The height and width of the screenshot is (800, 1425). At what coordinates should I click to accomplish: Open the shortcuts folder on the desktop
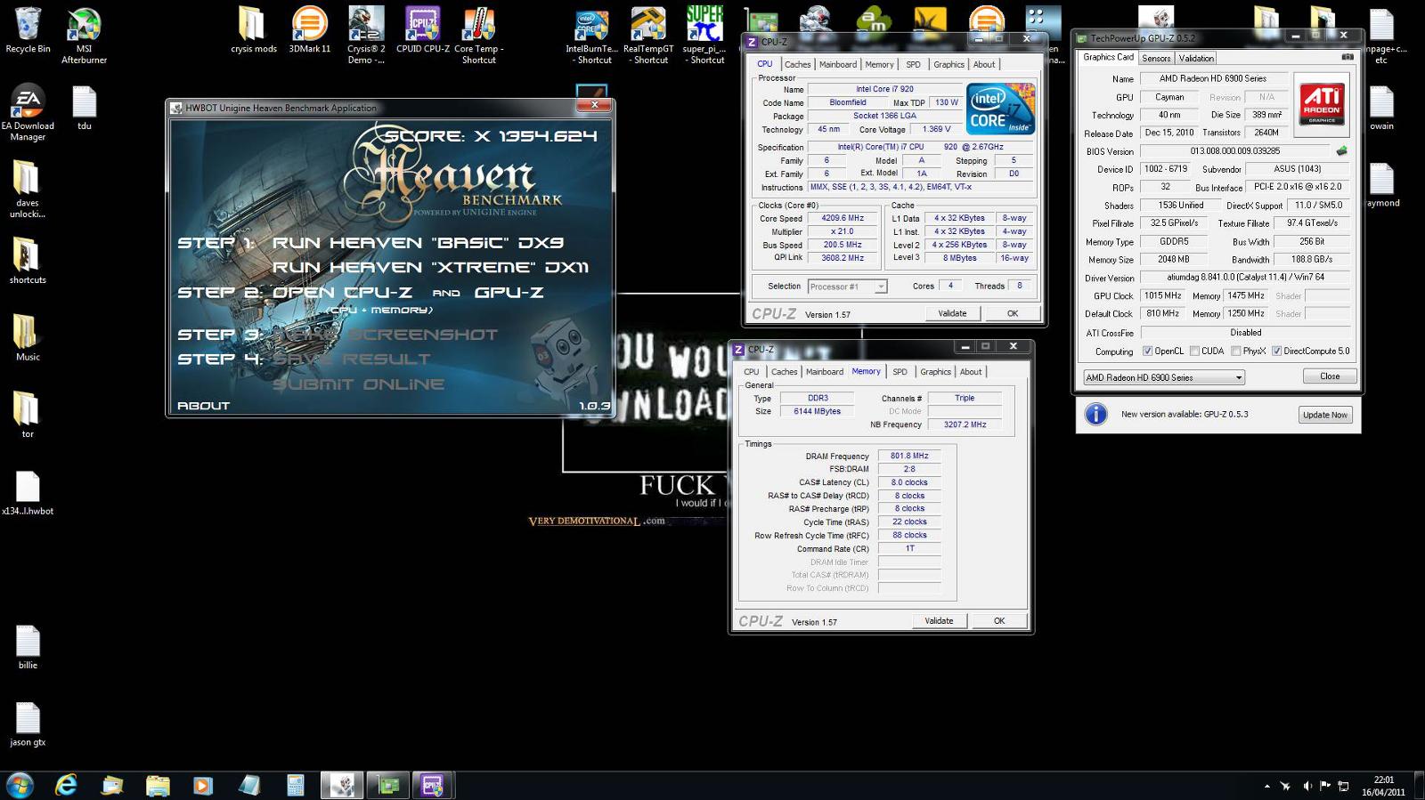pyautogui.click(x=28, y=261)
